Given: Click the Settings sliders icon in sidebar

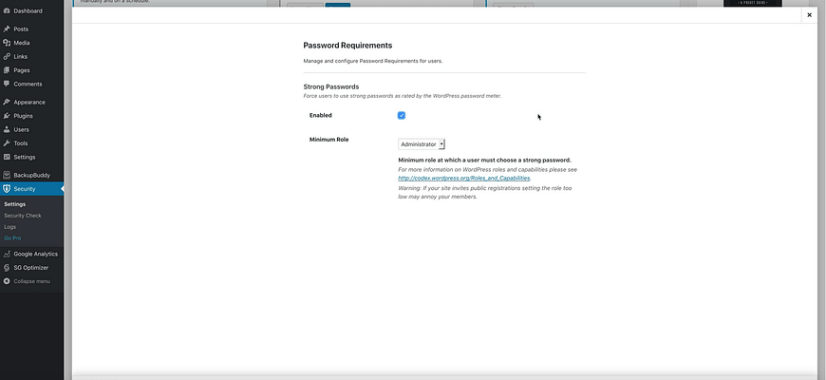Looking at the screenshot, I should tap(7, 157).
